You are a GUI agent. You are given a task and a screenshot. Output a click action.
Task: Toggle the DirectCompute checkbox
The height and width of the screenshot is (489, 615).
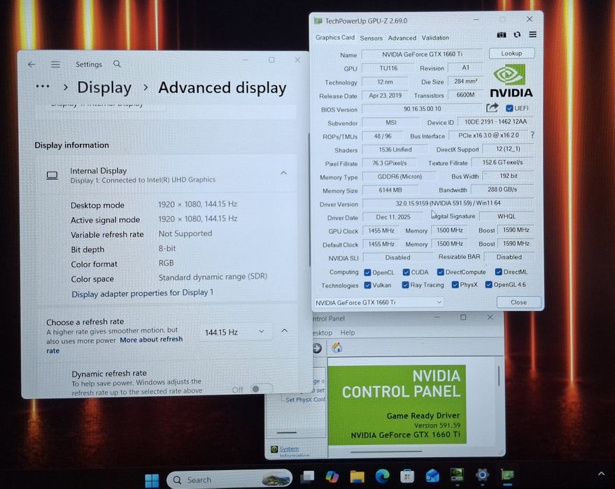[x=441, y=272]
